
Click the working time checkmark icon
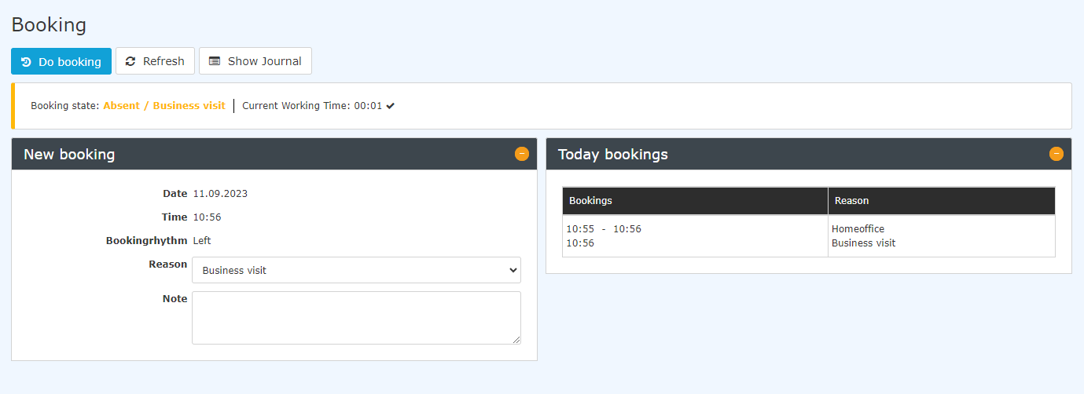(x=391, y=106)
